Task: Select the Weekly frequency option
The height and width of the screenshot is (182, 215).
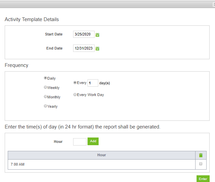Action: [45, 87]
